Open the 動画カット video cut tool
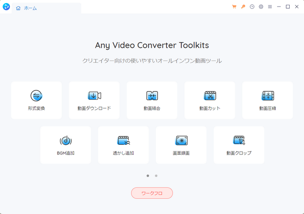304x214 pixels. 210,100
